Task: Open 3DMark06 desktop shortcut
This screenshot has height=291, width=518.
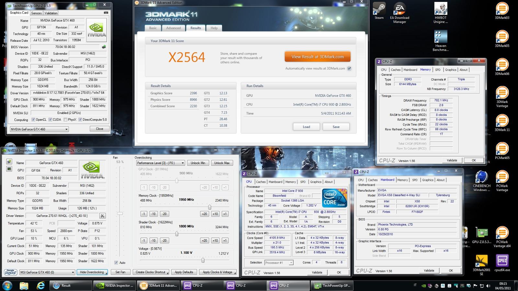Action: click(502, 67)
